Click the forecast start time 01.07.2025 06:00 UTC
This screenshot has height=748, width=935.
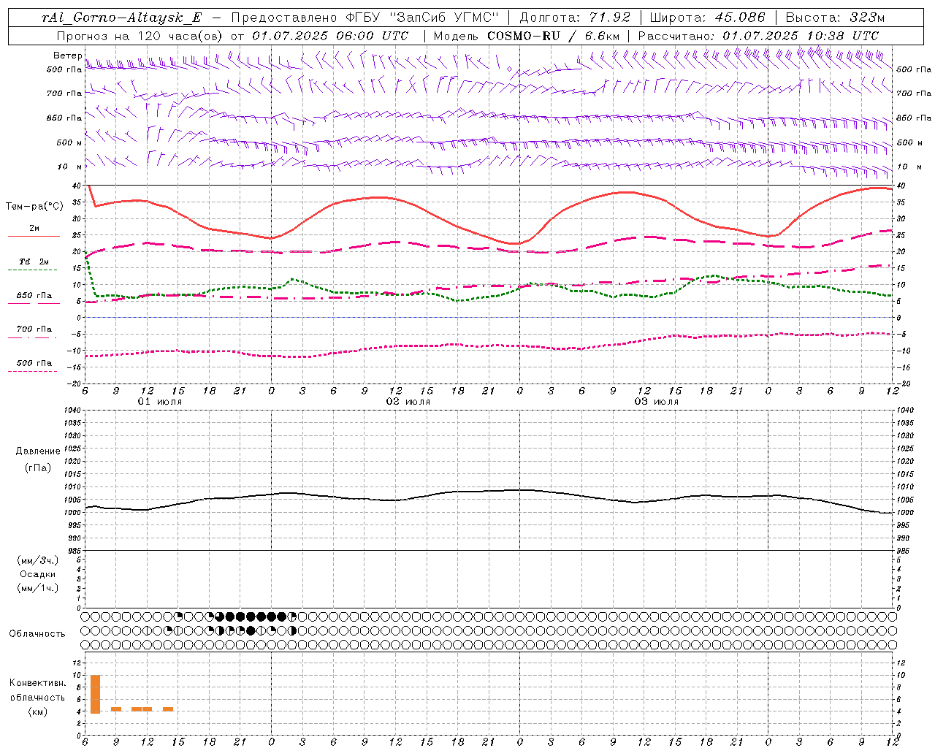(330, 36)
